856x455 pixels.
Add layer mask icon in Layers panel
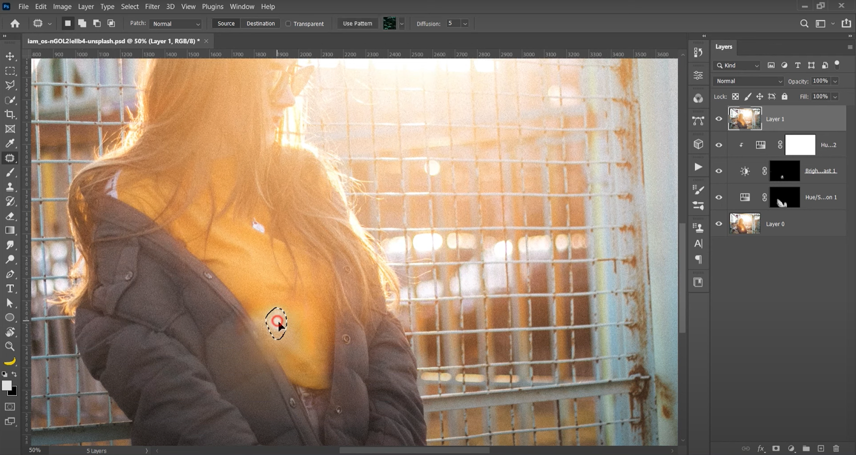[x=776, y=449]
